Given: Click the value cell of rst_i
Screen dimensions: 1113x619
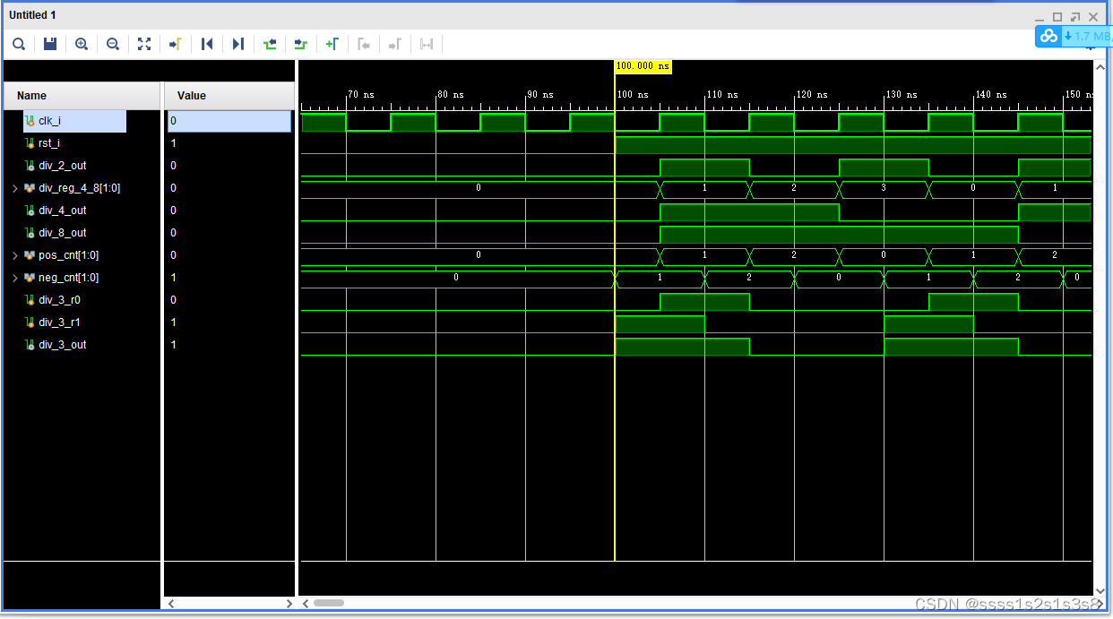Looking at the screenshot, I should [x=229, y=143].
